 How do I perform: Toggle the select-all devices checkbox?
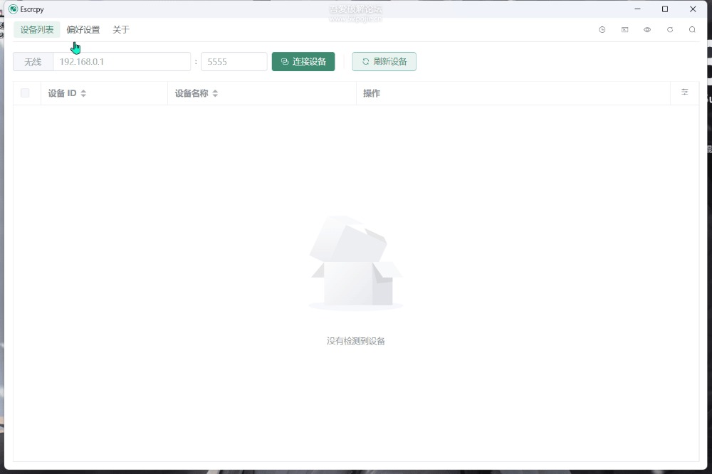tap(25, 93)
